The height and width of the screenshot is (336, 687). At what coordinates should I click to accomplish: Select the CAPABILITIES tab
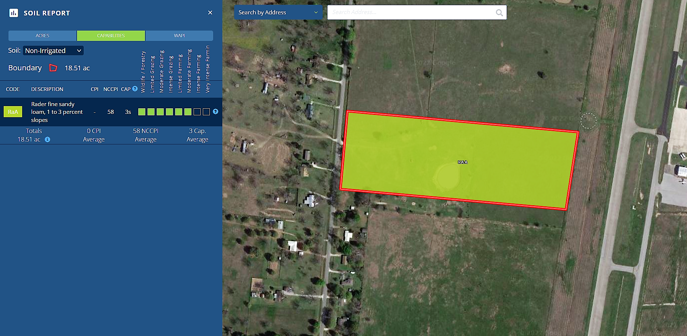(111, 36)
